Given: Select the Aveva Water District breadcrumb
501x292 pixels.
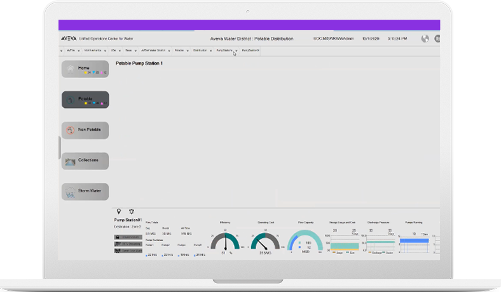Looking at the screenshot, I should coord(153,50).
